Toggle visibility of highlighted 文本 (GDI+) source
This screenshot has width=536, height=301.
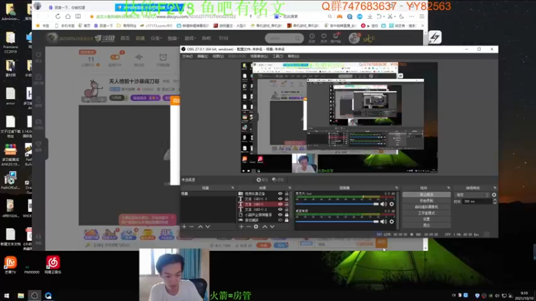coord(280,204)
